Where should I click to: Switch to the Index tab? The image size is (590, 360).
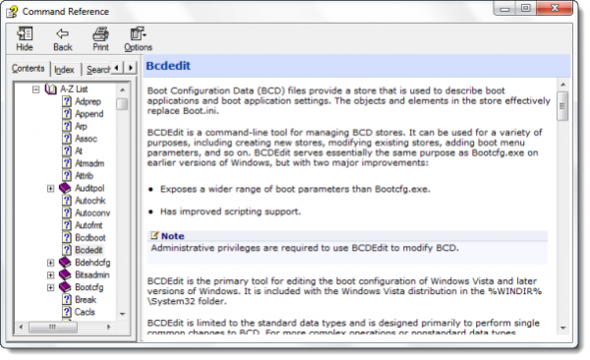pyautogui.click(x=64, y=70)
